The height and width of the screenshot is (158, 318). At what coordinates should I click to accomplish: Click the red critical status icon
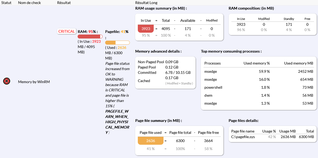[7, 81]
